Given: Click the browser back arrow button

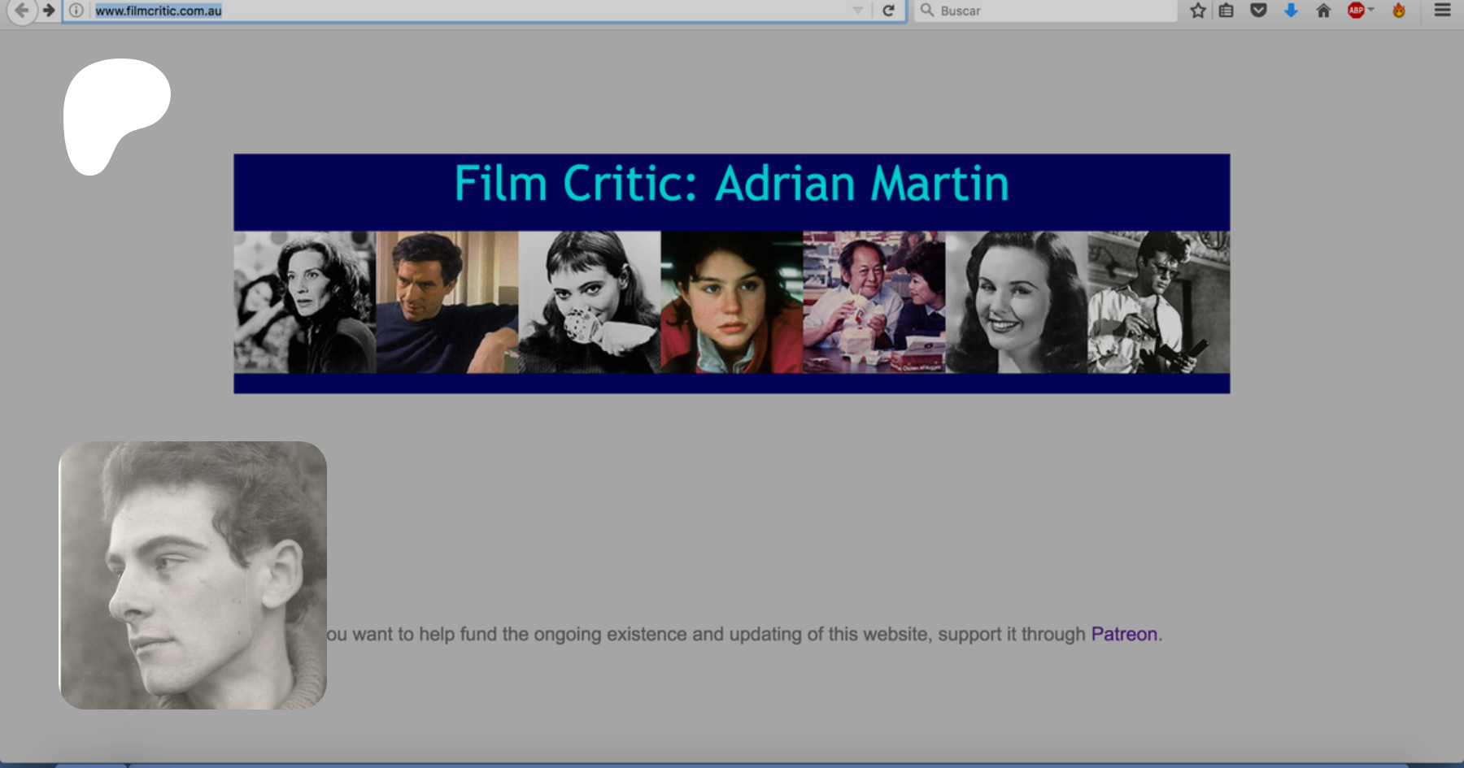Looking at the screenshot, I should pyautogui.click(x=22, y=11).
